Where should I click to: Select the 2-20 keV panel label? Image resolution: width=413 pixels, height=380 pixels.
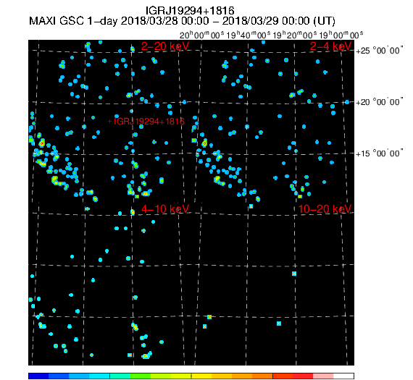pyautogui.click(x=165, y=46)
